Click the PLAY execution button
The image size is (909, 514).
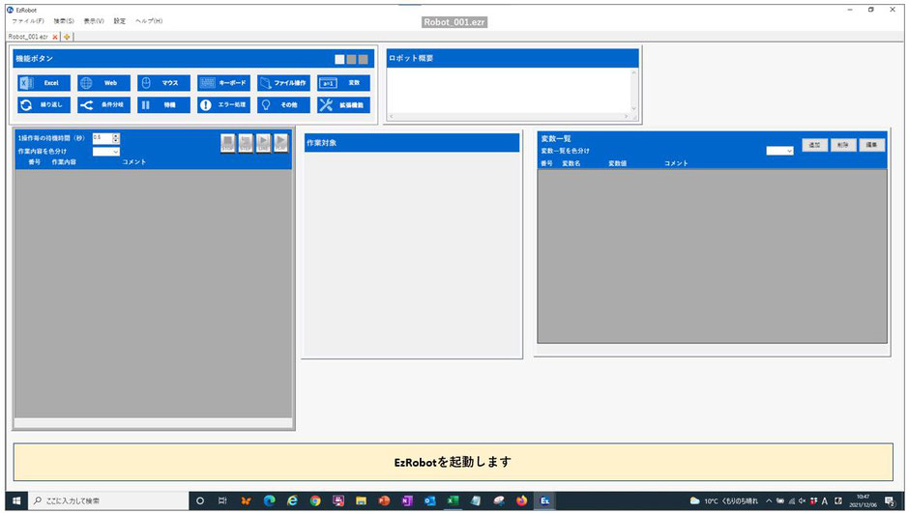[280, 143]
